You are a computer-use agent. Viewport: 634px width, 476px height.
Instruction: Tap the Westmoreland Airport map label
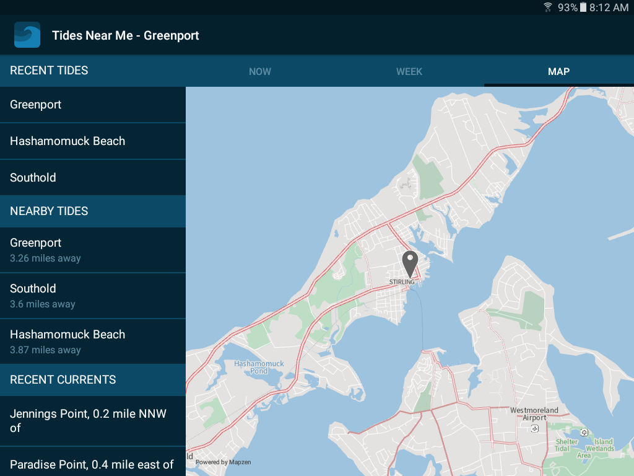coord(534,413)
